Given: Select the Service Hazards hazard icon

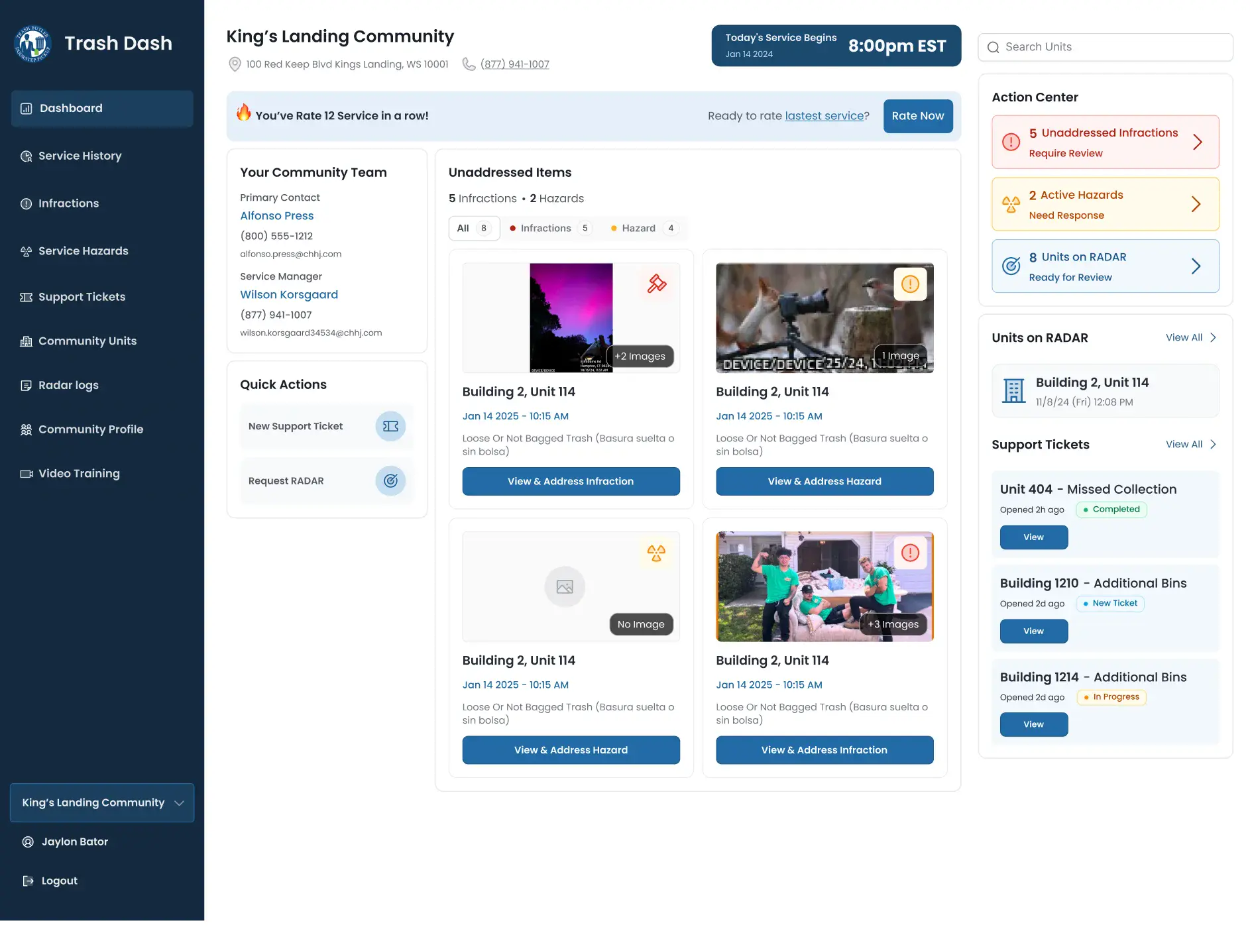Looking at the screenshot, I should pyautogui.click(x=26, y=251).
